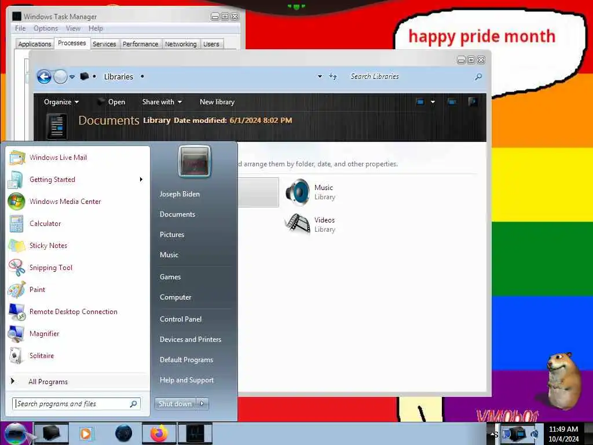Open Computer from Start menu
This screenshot has height=445, width=593.
pos(175,297)
